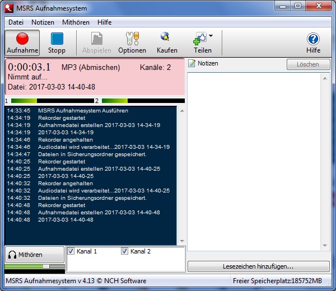Viewport: 336px width, 291px height.
Task: Select 'Audiodatei wird verarbeitet...2017-03-03 14-34-19' entry
Action: point(104,147)
